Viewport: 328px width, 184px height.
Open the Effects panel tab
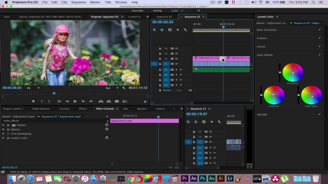83,109
